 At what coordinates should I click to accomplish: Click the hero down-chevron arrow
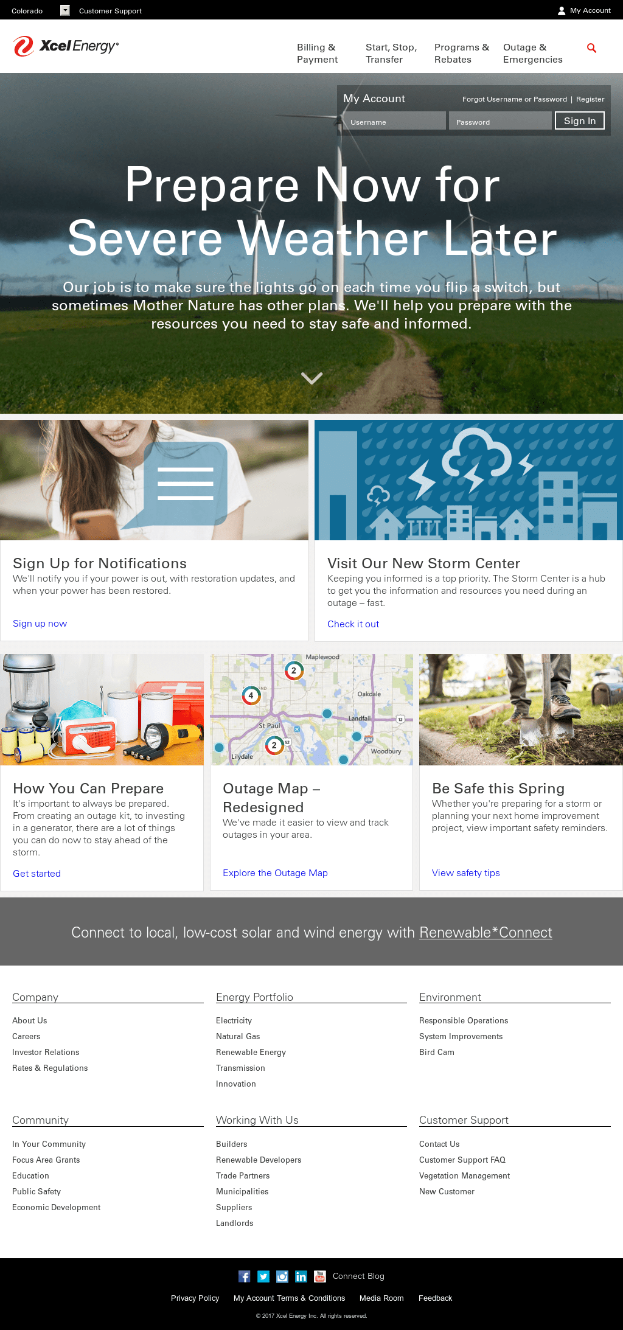click(311, 378)
